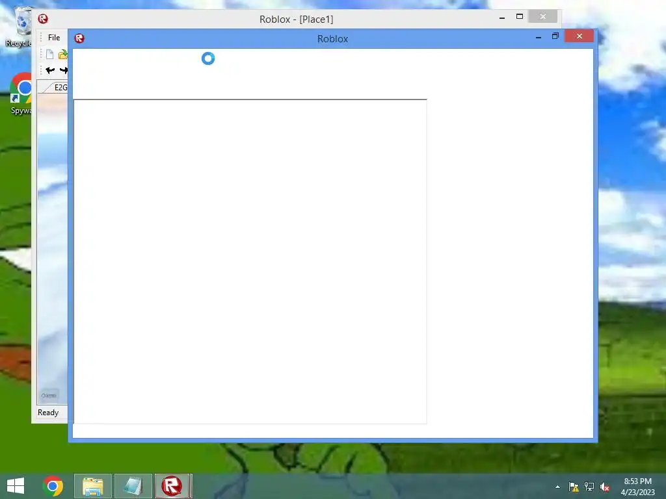
Task: Minimize the front Roblox window
Action: pyautogui.click(x=538, y=36)
